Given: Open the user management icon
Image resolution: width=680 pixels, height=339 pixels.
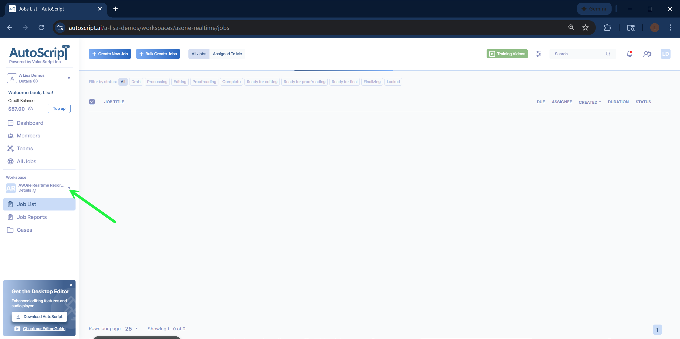Looking at the screenshot, I should click(x=647, y=54).
